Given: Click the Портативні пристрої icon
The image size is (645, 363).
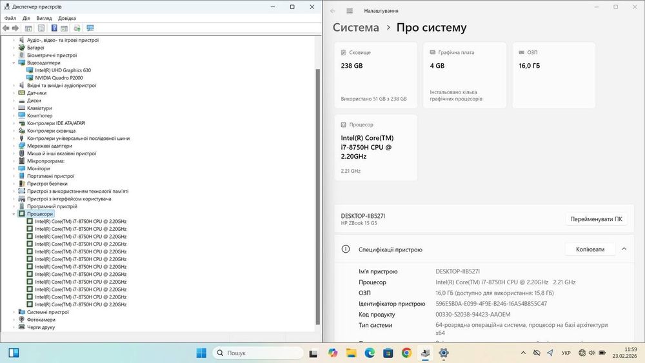Looking at the screenshot, I should pos(22,176).
